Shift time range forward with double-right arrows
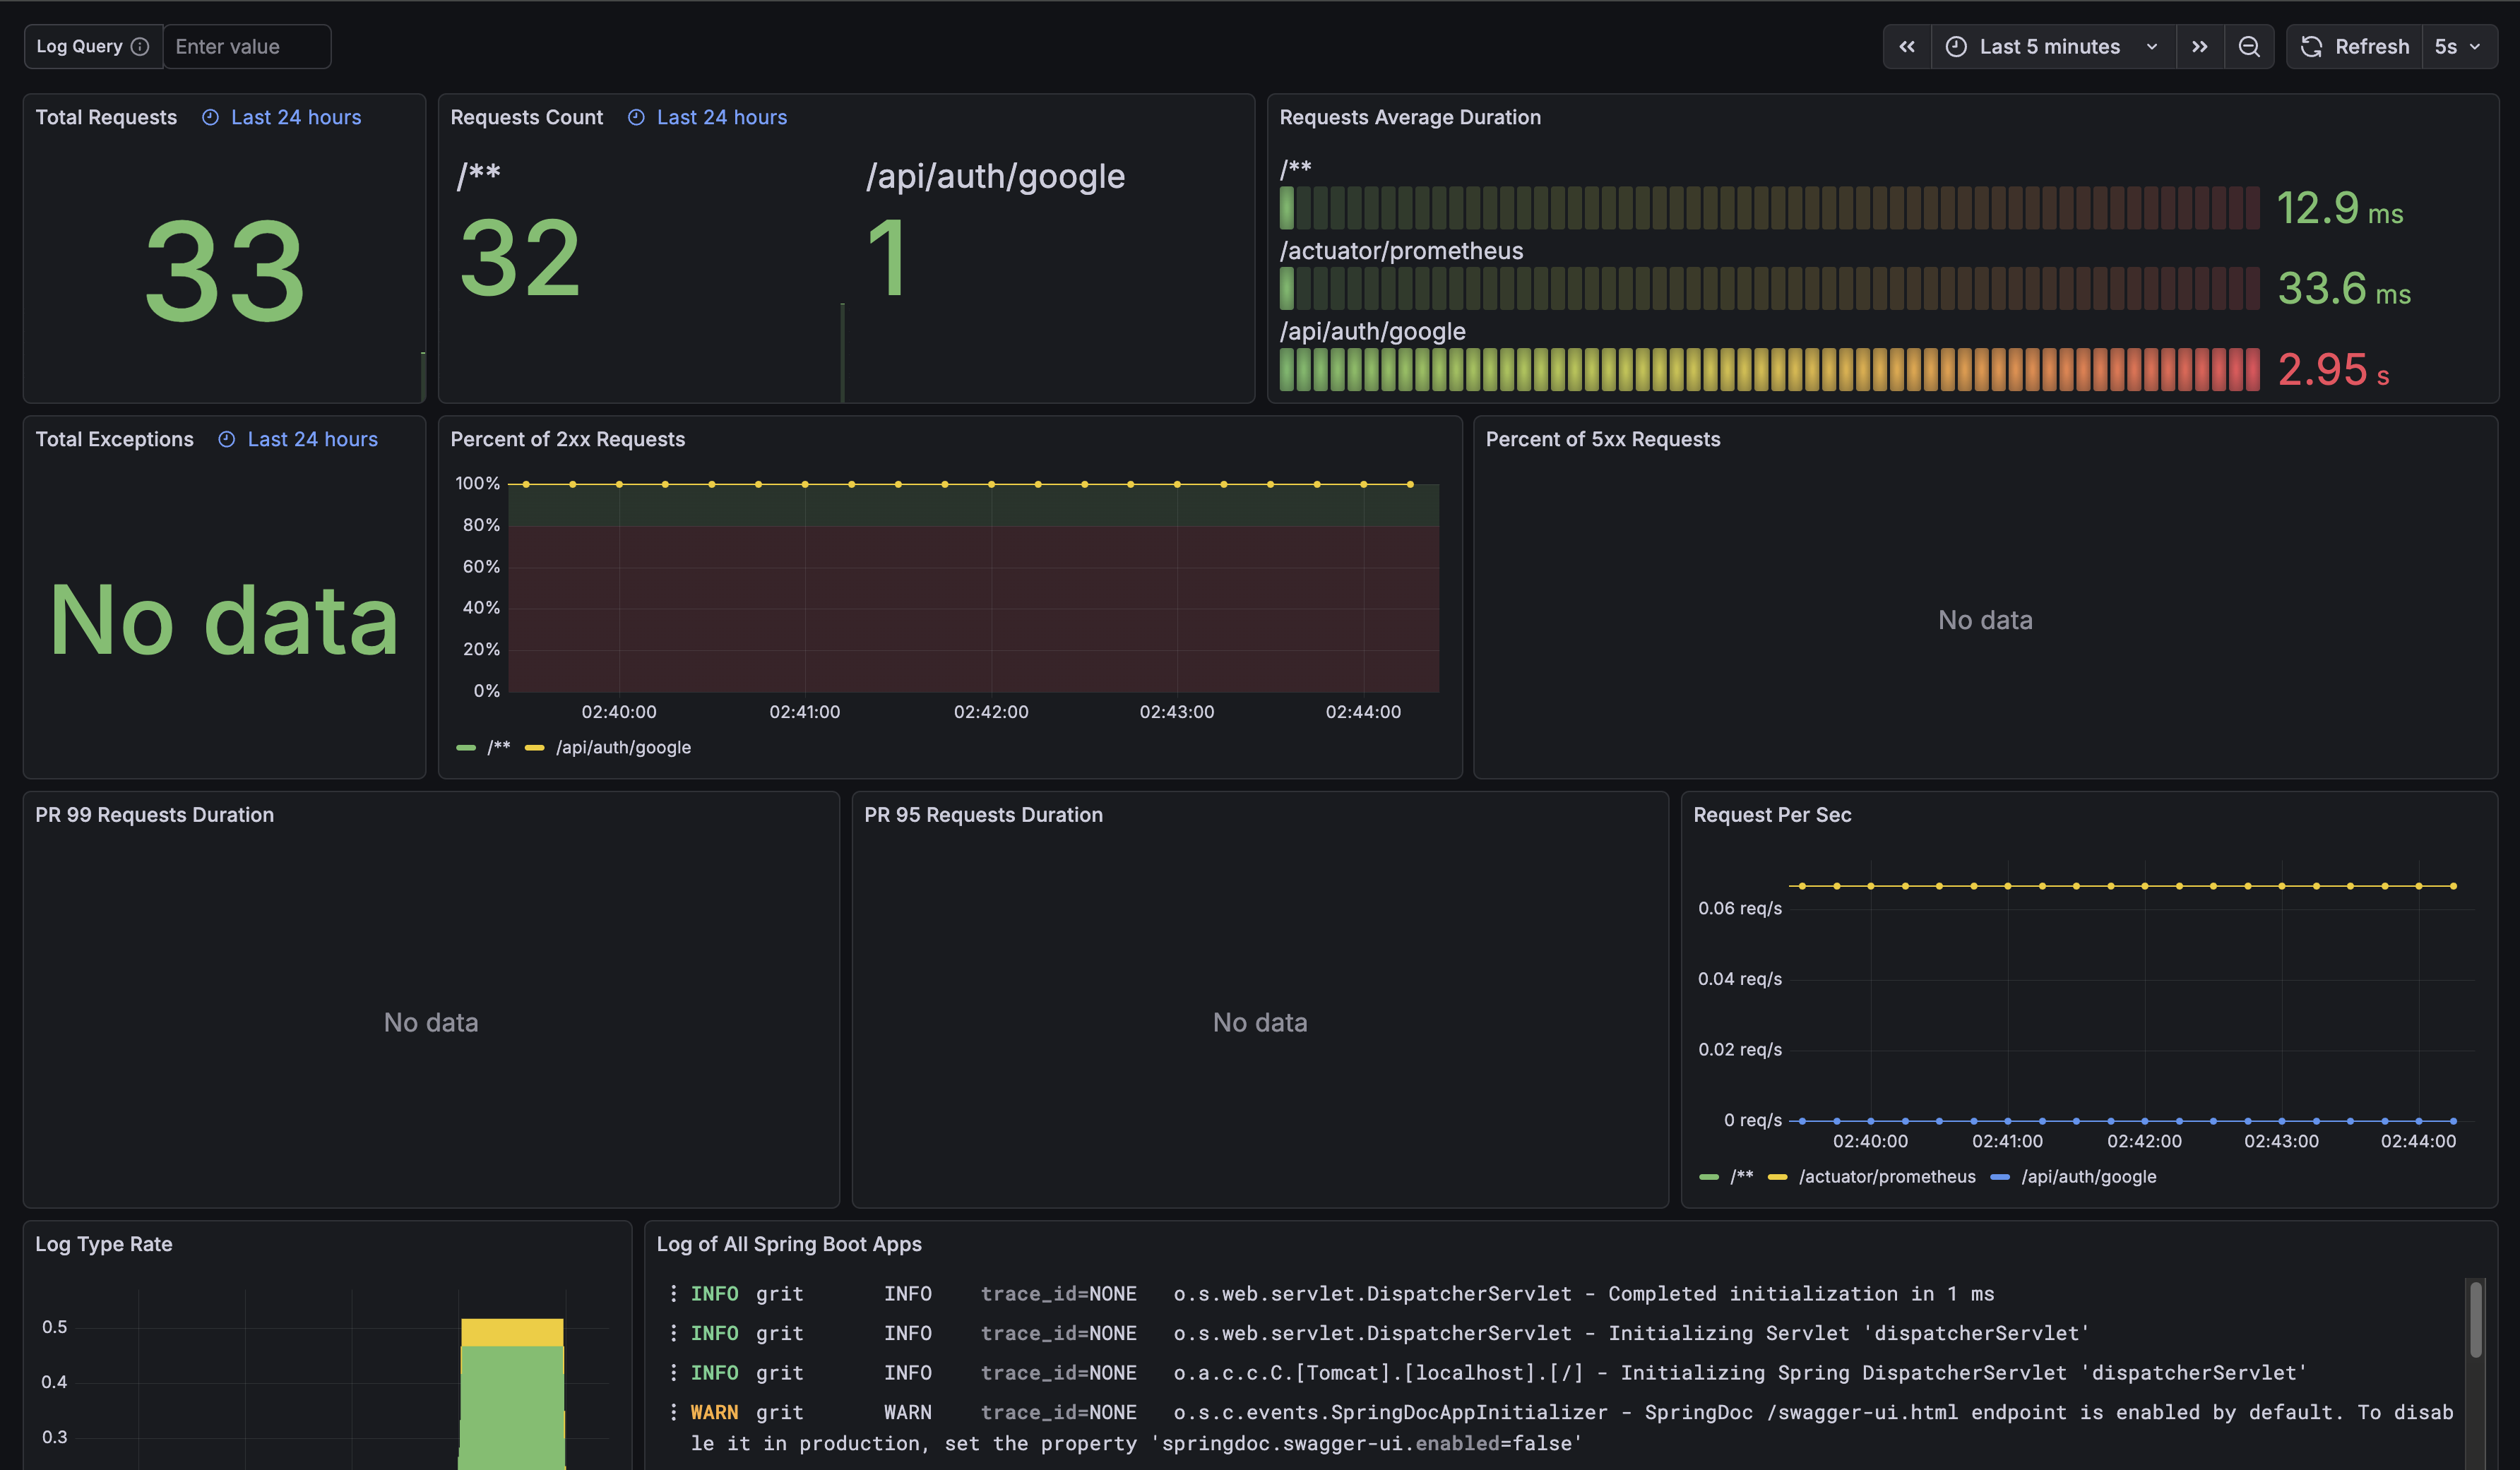 (2199, 47)
